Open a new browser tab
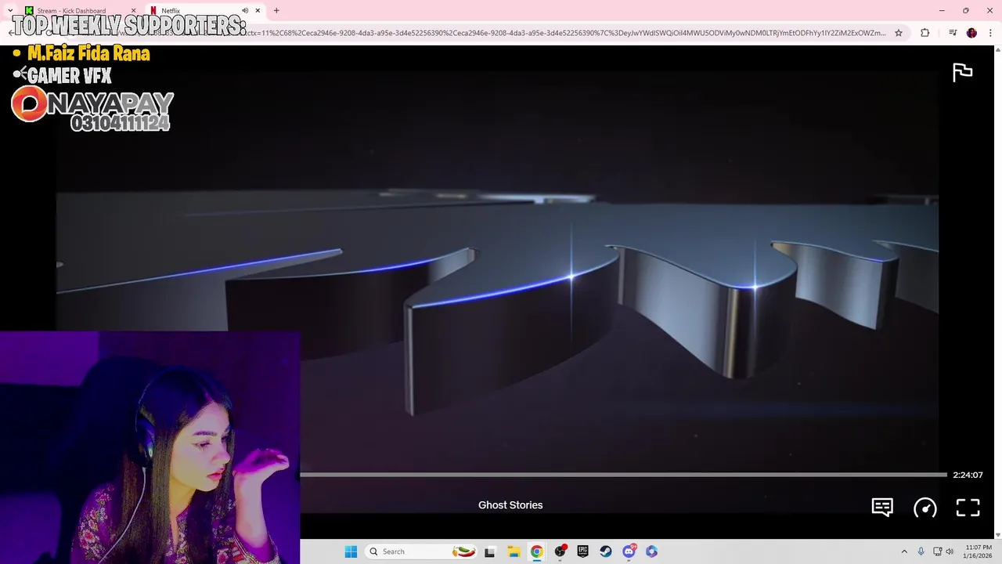 coord(276,11)
